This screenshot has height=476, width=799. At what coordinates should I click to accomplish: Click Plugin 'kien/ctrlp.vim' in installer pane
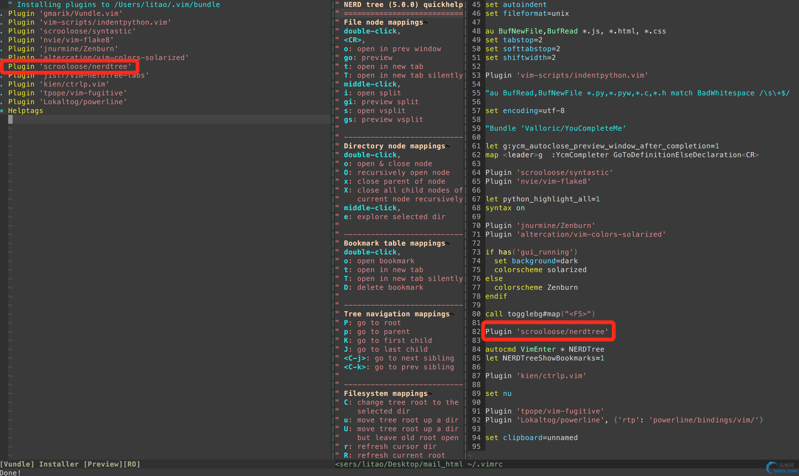click(59, 84)
